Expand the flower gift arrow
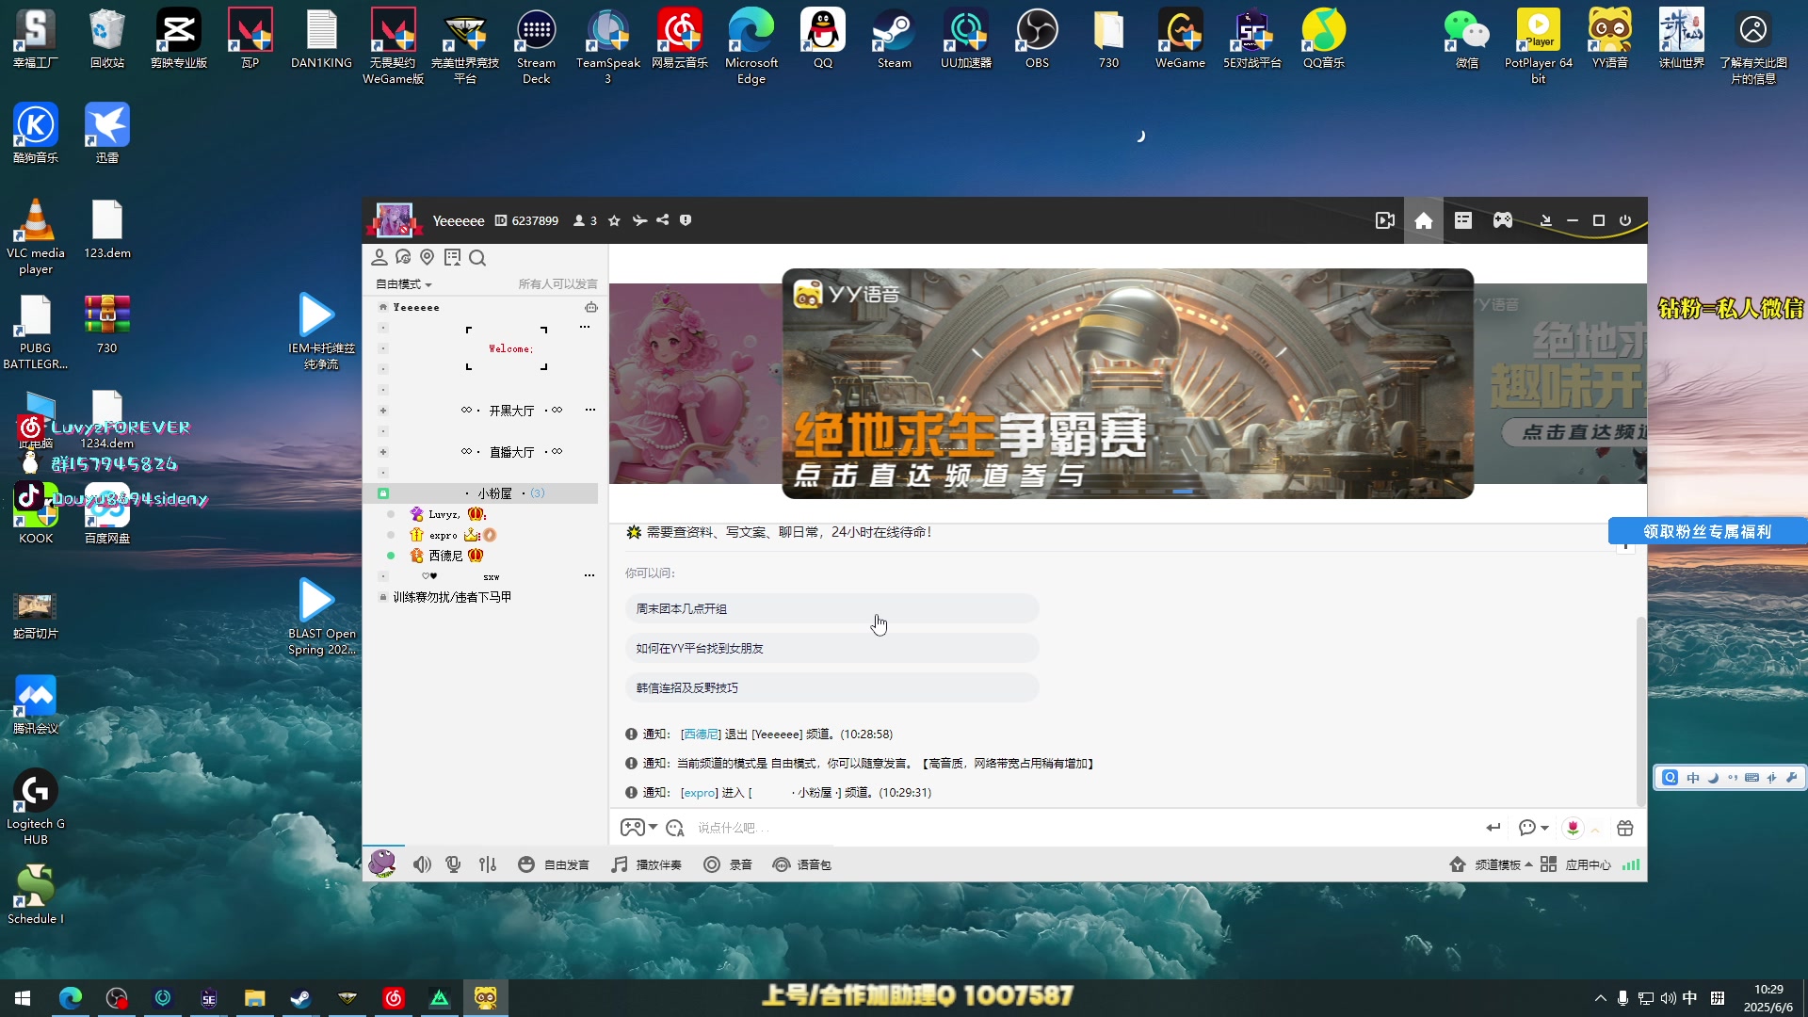This screenshot has width=1808, height=1017. pyautogui.click(x=1595, y=830)
